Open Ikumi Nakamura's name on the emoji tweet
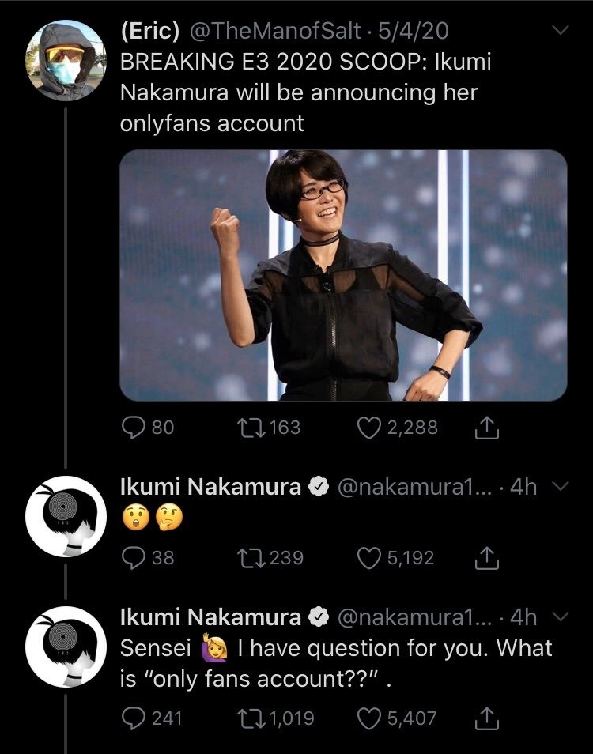 [x=210, y=488]
